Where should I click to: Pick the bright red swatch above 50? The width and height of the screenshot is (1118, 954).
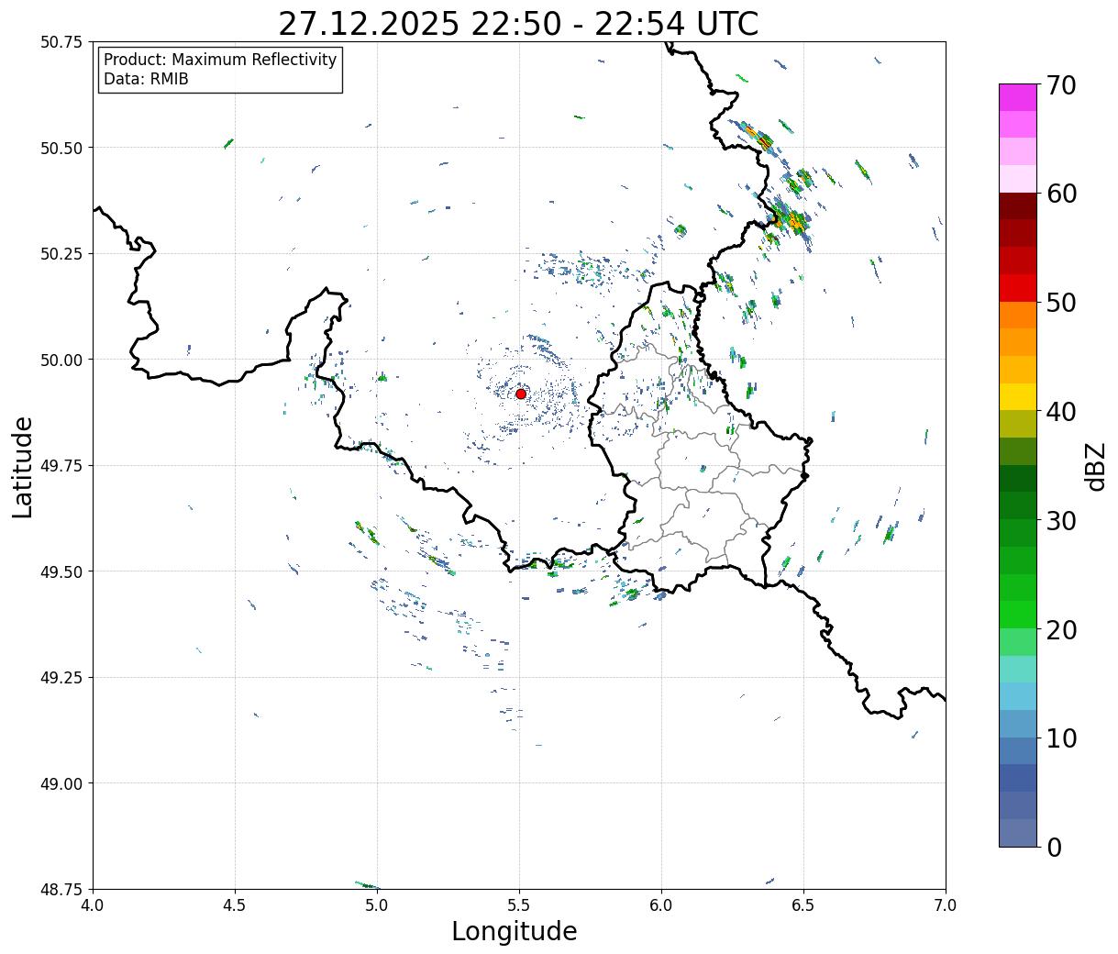click(1017, 288)
